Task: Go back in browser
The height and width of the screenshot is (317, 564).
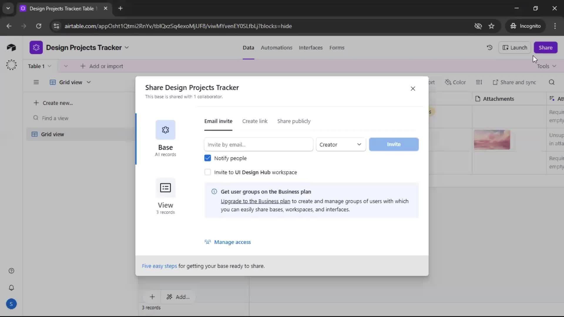Action: click(9, 26)
